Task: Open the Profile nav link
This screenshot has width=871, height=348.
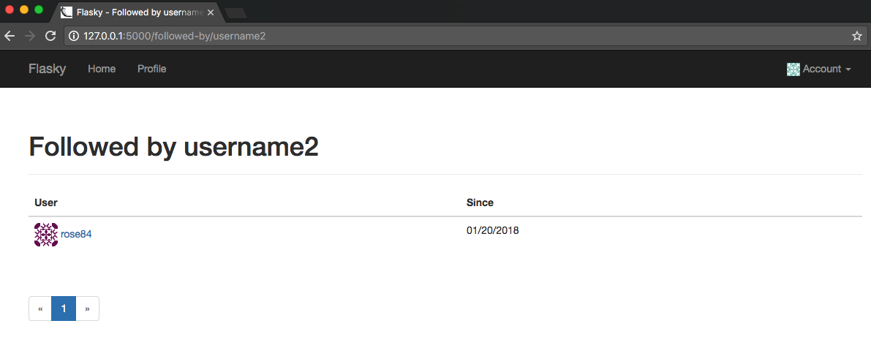Action: pos(151,69)
